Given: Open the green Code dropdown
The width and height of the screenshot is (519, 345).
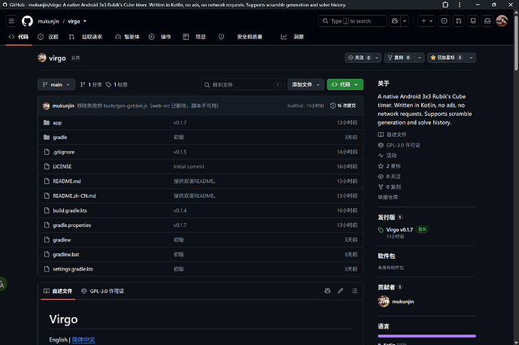Looking at the screenshot, I should click(345, 85).
